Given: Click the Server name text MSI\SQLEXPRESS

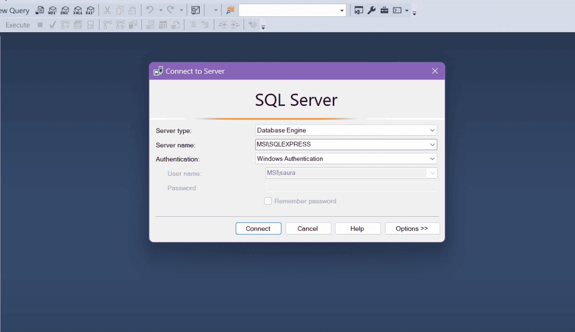Looking at the screenshot, I should (x=284, y=144).
